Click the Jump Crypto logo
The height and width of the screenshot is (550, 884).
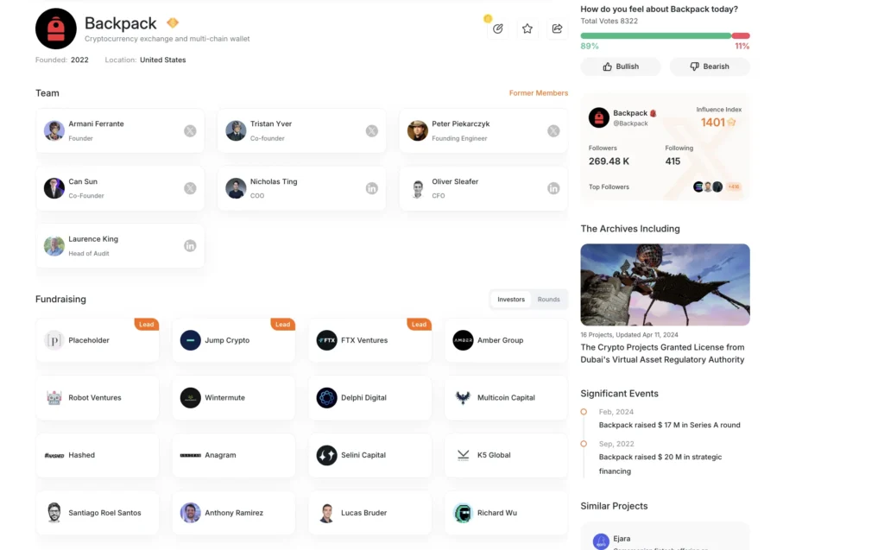pyautogui.click(x=191, y=340)
